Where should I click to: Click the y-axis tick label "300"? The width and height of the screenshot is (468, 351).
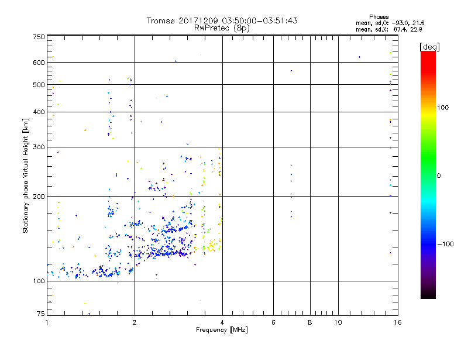pos(39,147)
